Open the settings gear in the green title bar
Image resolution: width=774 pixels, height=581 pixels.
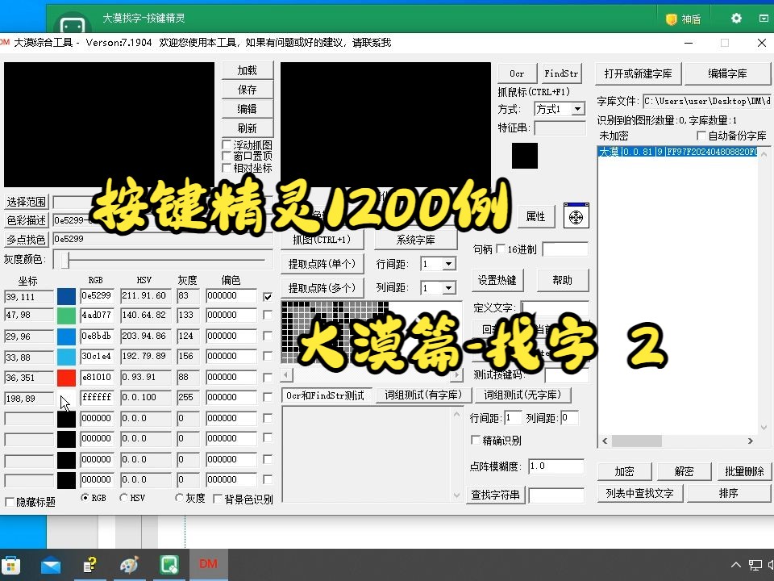coord(735,18)
